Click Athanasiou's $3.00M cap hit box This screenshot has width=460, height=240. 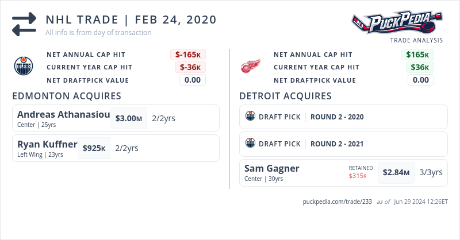128,118
